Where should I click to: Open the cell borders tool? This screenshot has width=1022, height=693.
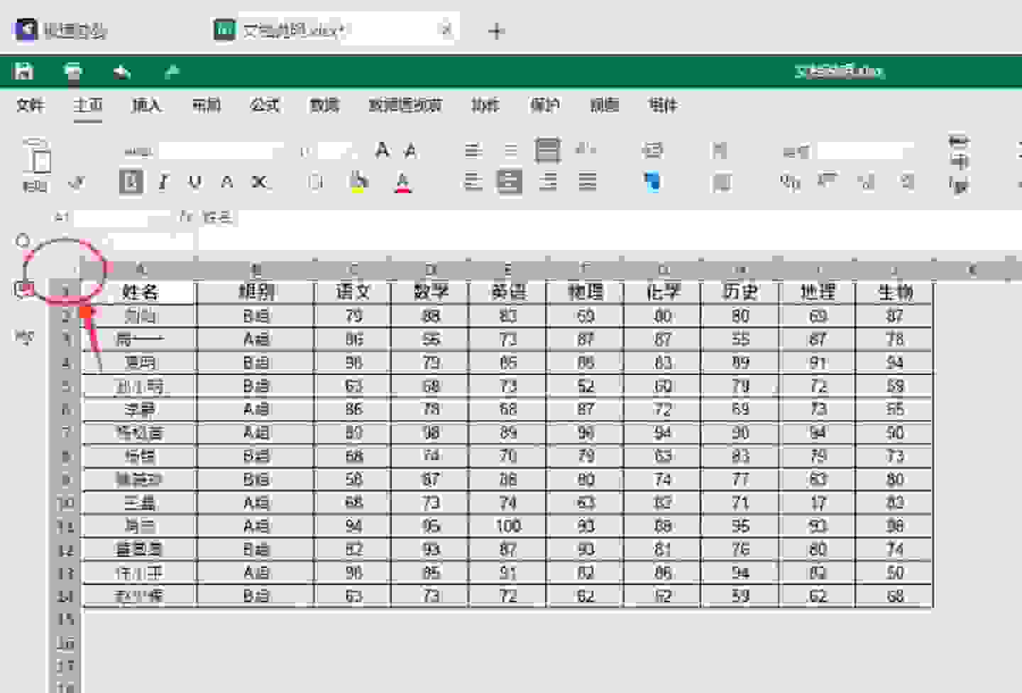pyautogui.click(x=316, y=182)
